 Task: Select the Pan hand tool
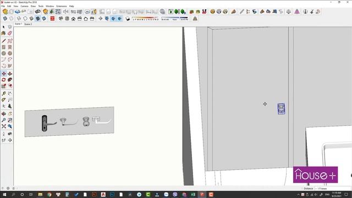coord(10,114)
